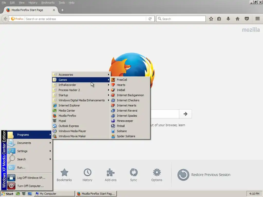Viewport: 263px width, 197px height.
Task: Open Internet Hearts game
Action: 130,105
